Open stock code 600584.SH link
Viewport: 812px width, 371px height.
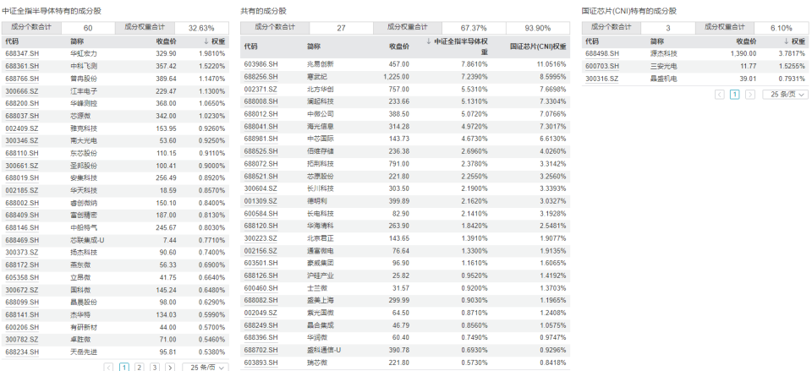coord(261,213)
